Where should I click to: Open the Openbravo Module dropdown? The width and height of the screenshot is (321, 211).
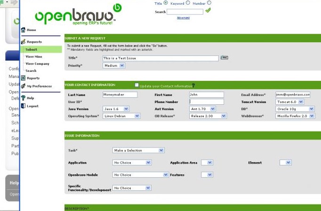(x=141, y=175)
